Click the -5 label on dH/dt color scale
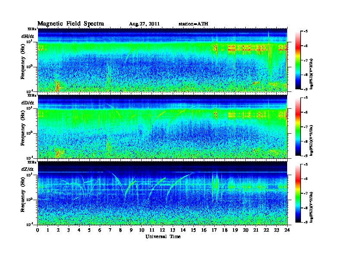 pos(306,31)
